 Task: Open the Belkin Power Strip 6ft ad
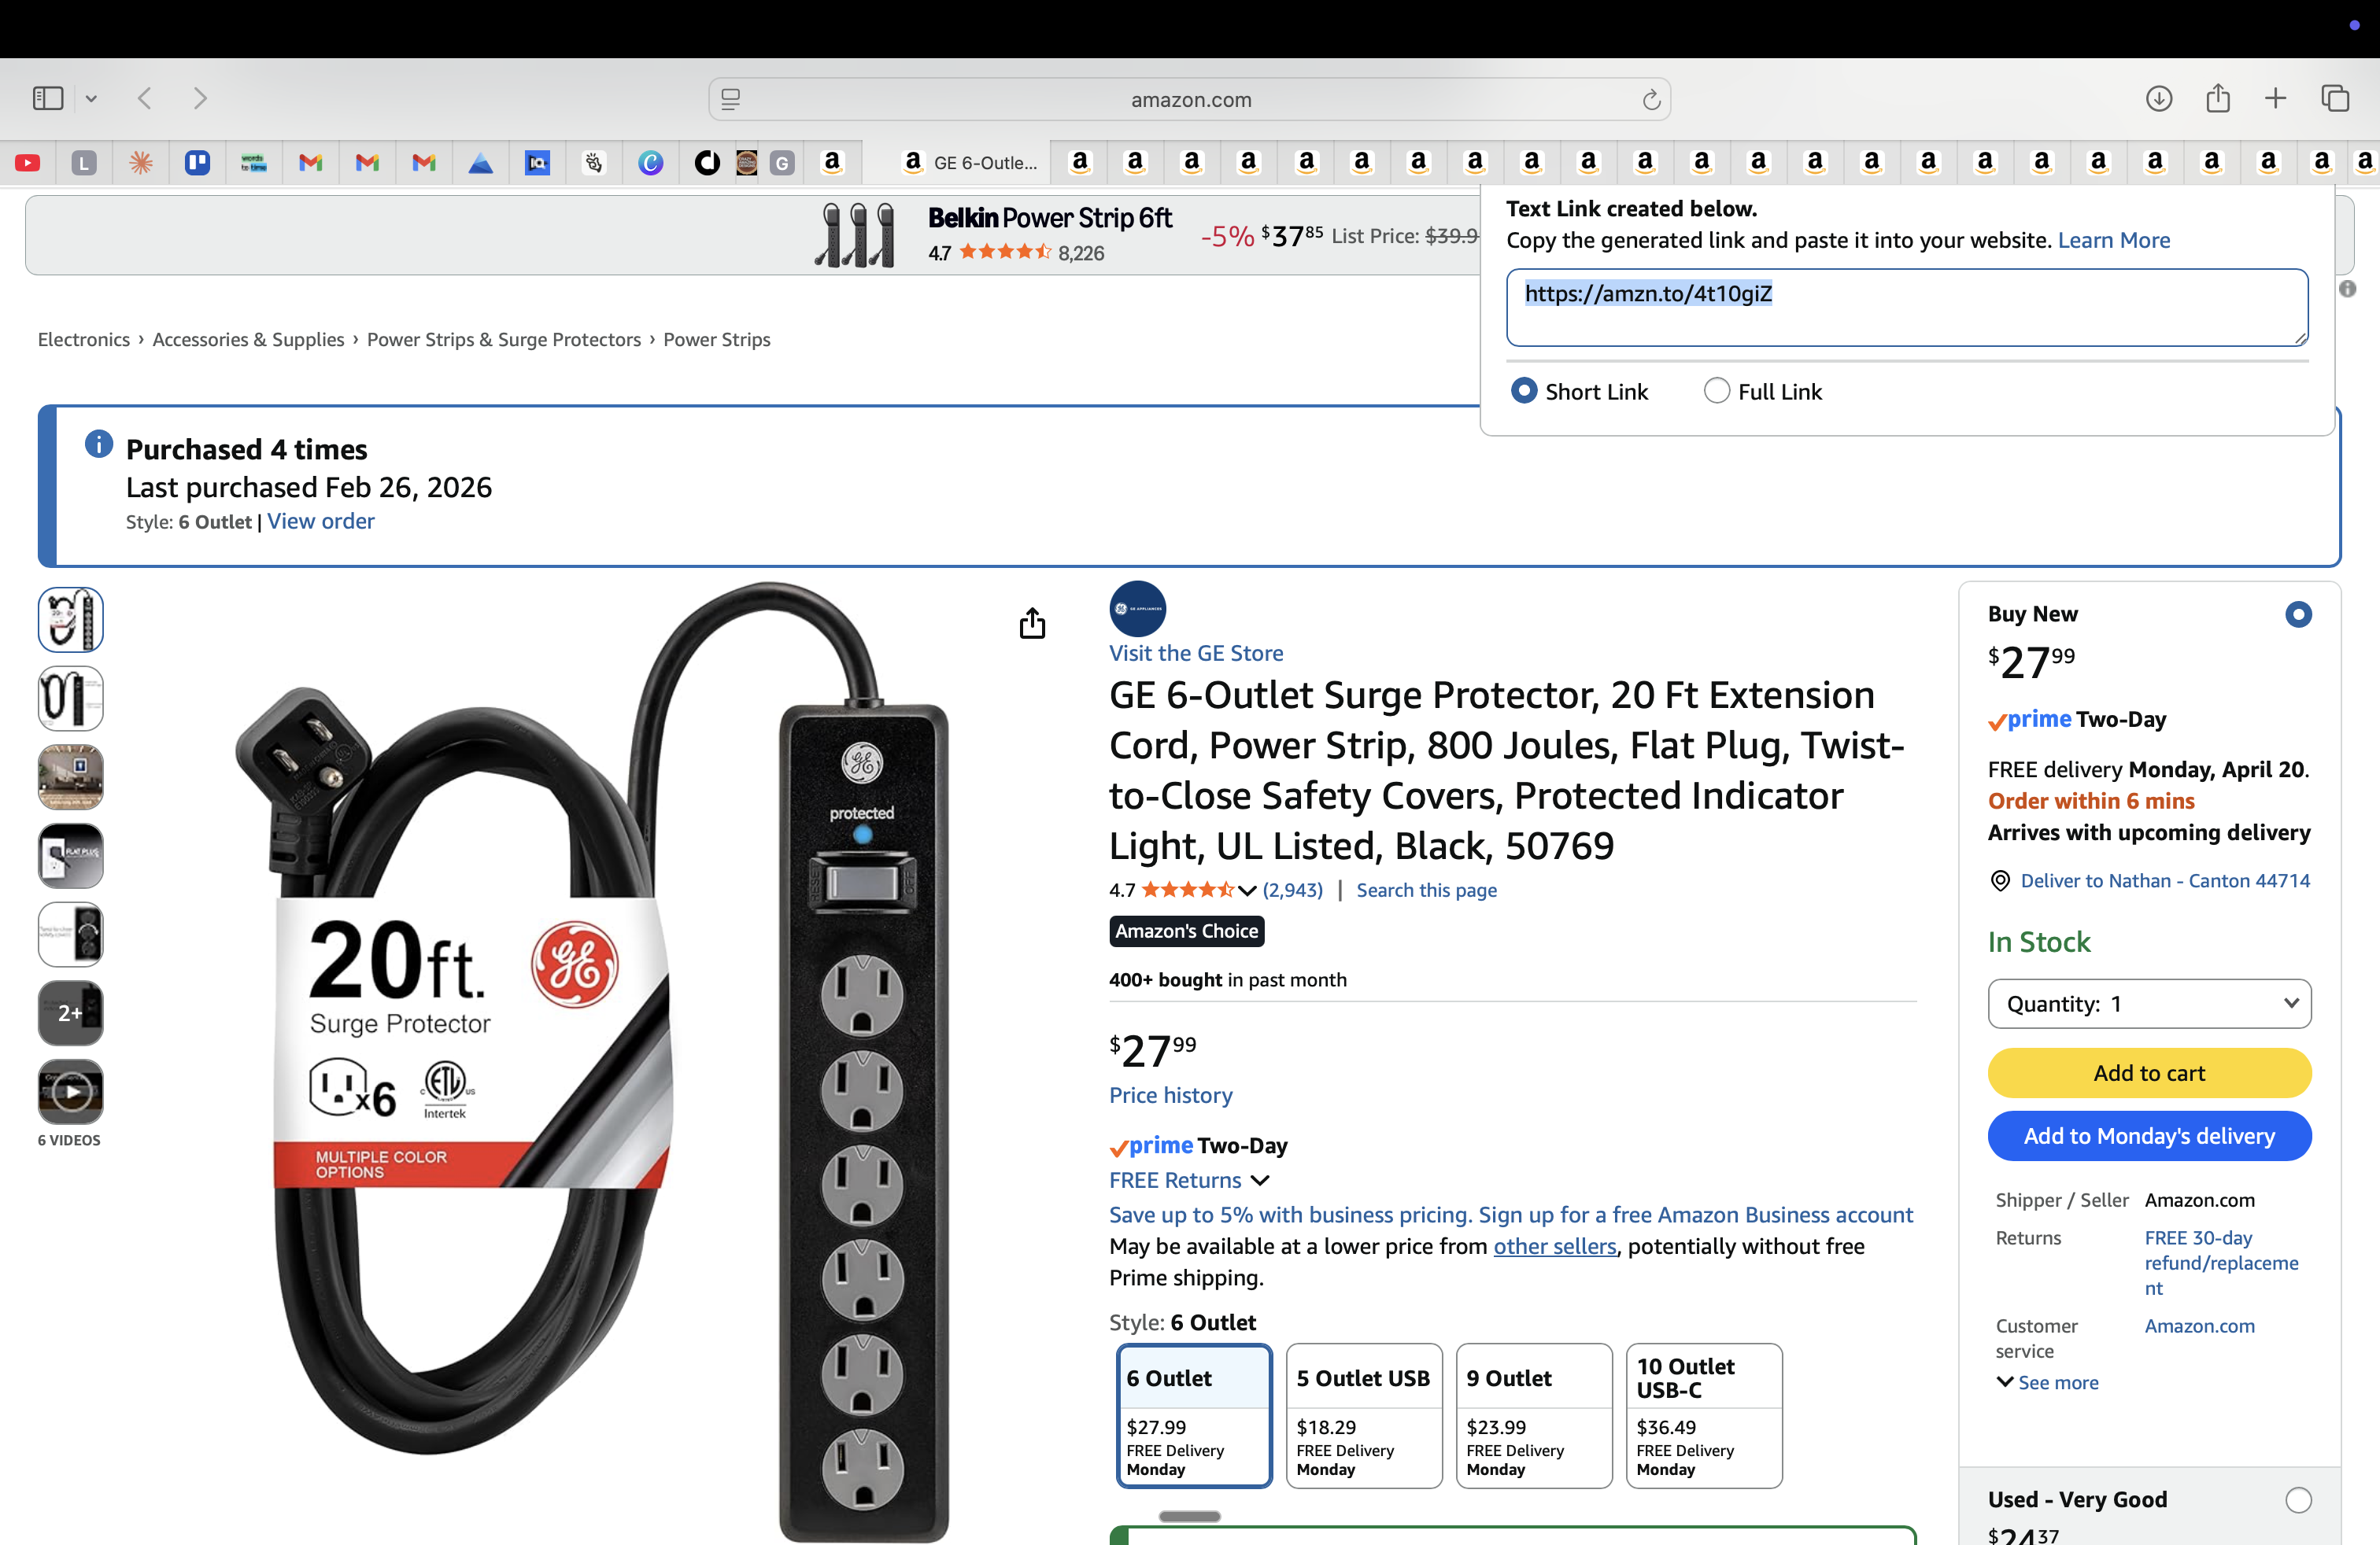point(1048,217)
